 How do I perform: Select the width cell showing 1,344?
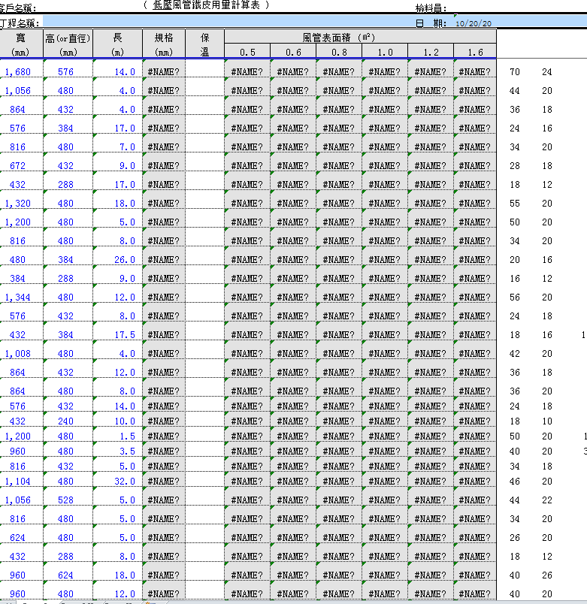[21, 294]
